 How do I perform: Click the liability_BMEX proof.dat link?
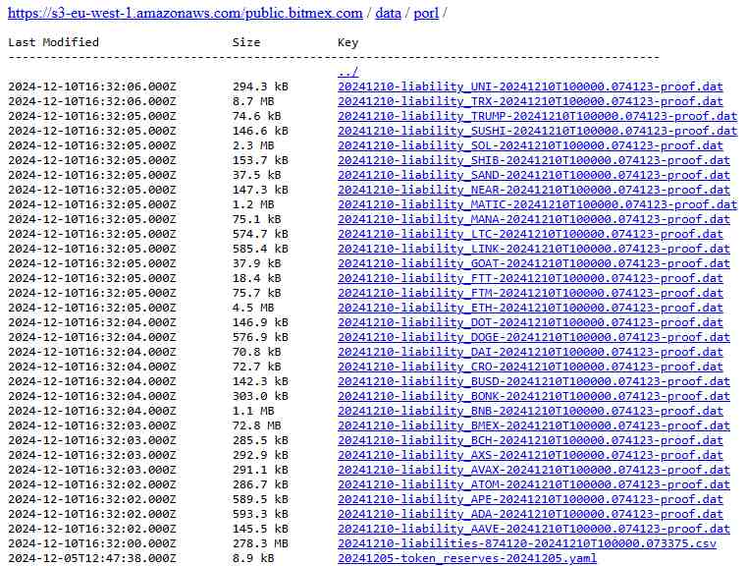tap(534, 425)
